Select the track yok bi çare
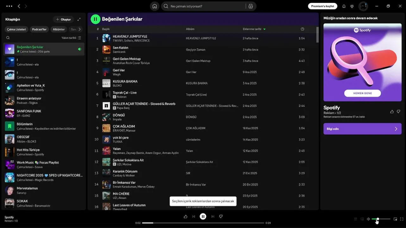 coord(121,137)
